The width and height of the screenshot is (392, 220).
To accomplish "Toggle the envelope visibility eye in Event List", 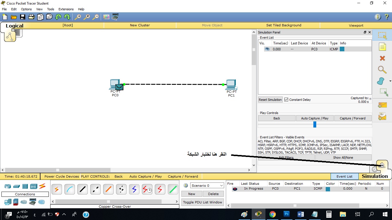I will (x=267, y=49).
